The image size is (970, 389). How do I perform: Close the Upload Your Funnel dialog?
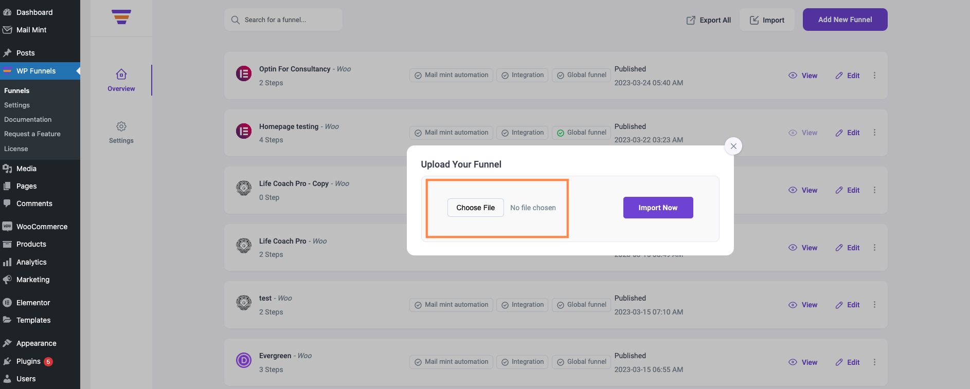tap(733, 146)
